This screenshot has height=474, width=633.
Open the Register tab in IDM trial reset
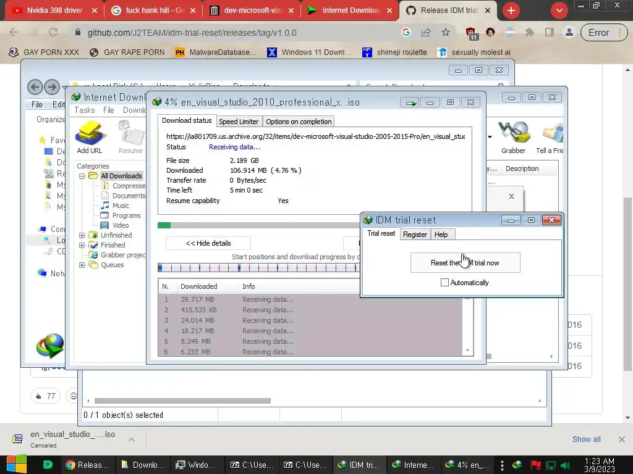click(415, 234)
